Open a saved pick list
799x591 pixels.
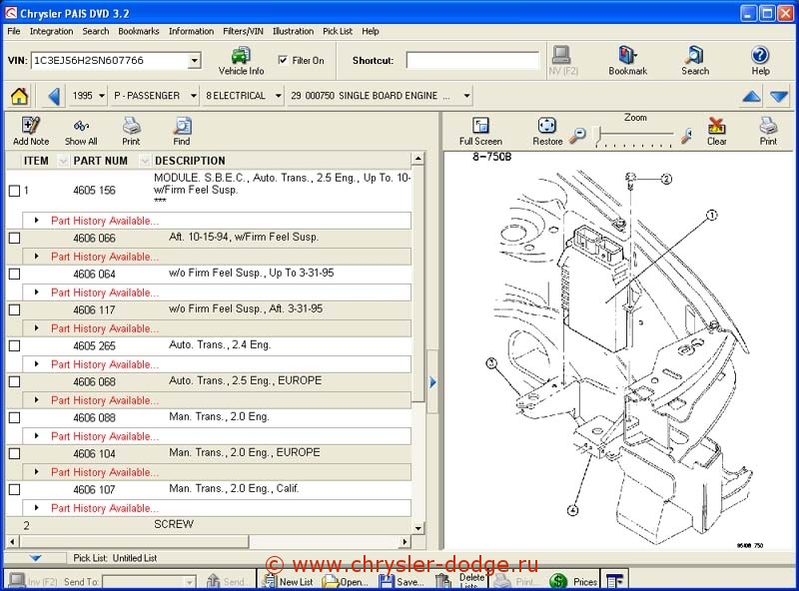[x=345, y=581]
